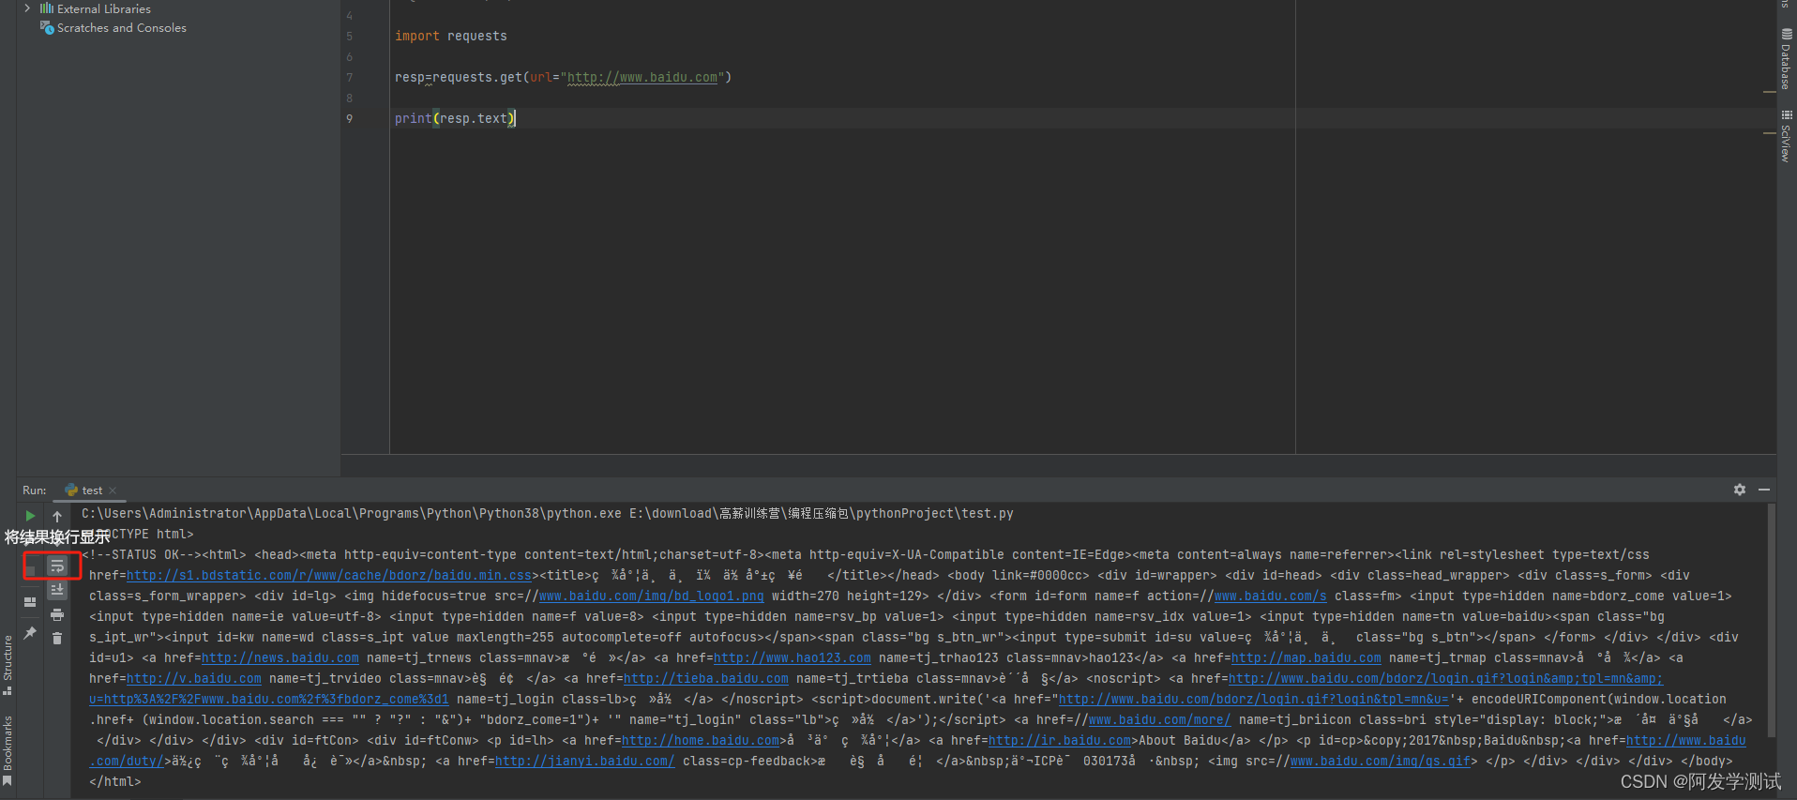Clear all console output with trash icon
This screenshot has height=800, width=1797.
coord(57,638)
